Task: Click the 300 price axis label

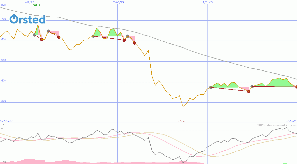Action: [x=4, y=101]
